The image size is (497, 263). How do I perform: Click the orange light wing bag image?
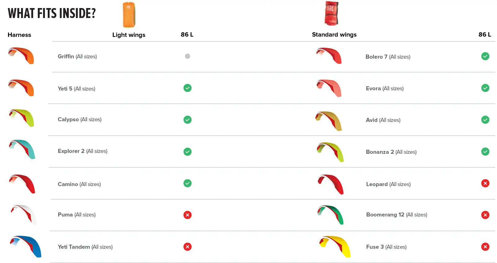click(129, 15)
